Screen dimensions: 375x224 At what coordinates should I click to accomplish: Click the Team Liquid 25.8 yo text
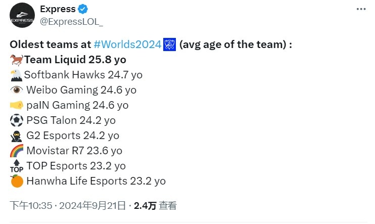pos(75,60)
